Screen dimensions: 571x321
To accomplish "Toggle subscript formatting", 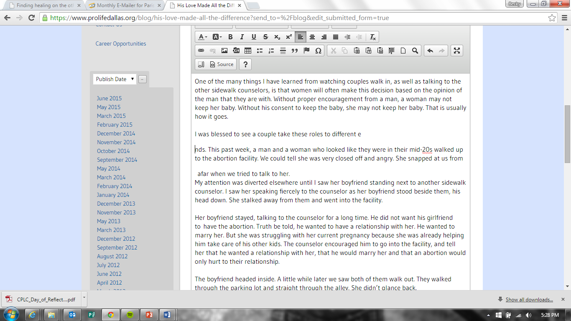I will point(277,37).
